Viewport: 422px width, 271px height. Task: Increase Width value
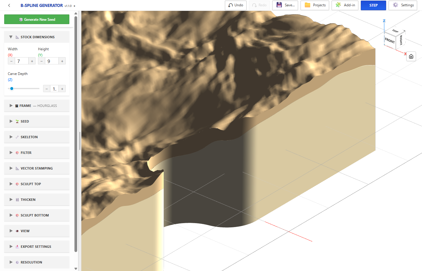32,61
